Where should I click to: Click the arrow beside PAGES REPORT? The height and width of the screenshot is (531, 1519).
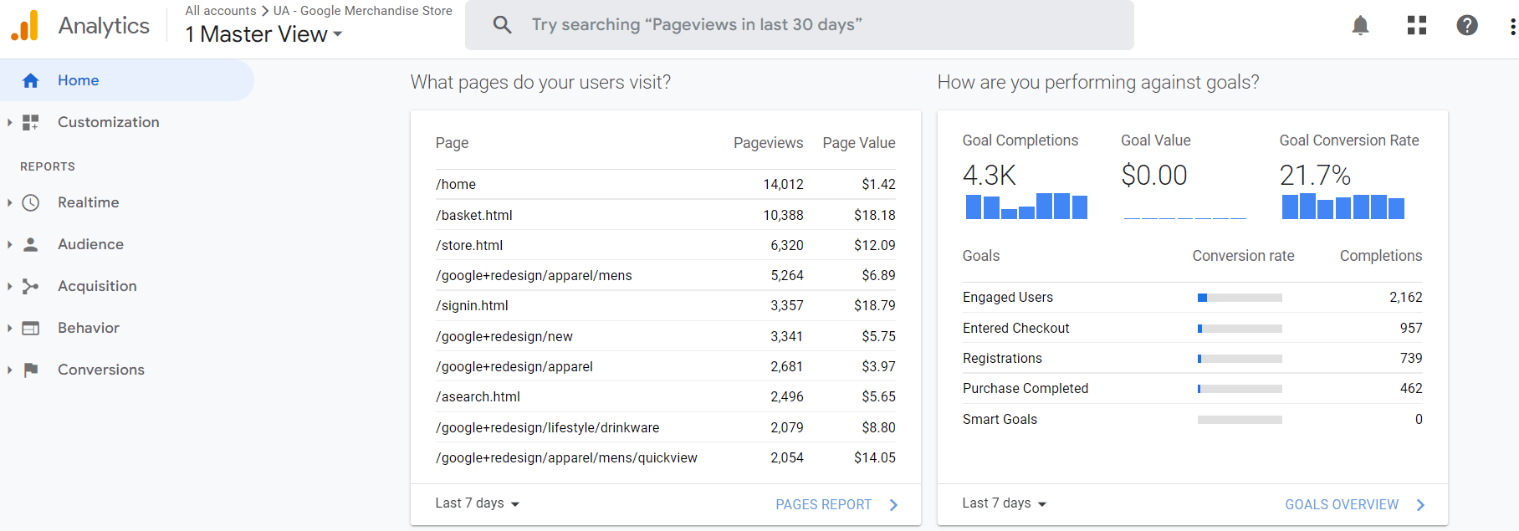893,505
